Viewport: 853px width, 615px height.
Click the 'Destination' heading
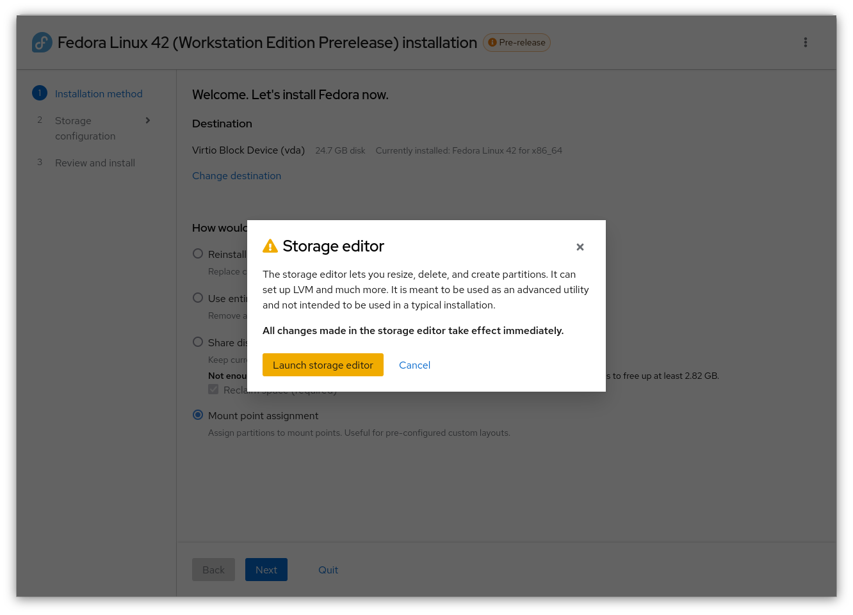tap(222, 124)
